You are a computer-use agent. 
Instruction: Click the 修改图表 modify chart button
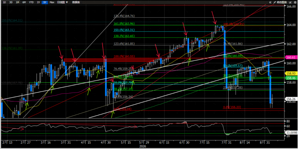(282, 2)
